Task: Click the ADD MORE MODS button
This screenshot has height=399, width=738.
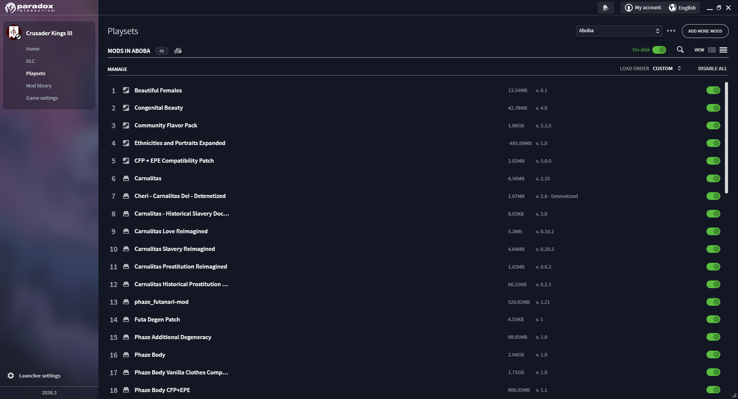Action: coord(705,31)
